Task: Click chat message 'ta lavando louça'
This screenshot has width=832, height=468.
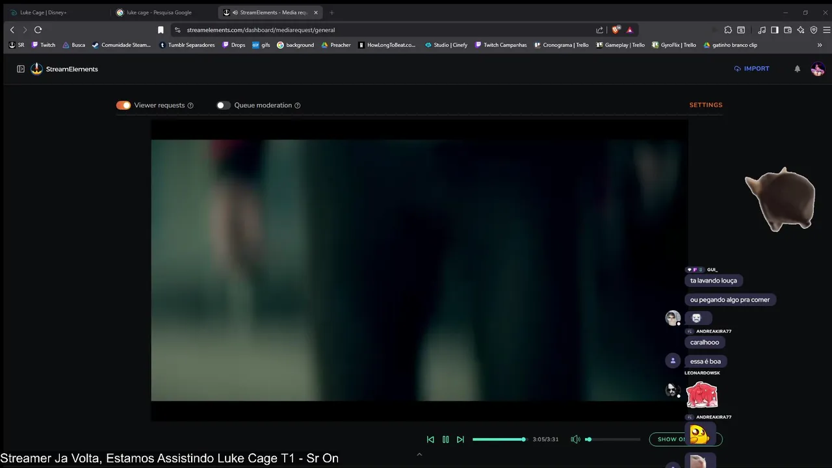Action: (714, 281)
